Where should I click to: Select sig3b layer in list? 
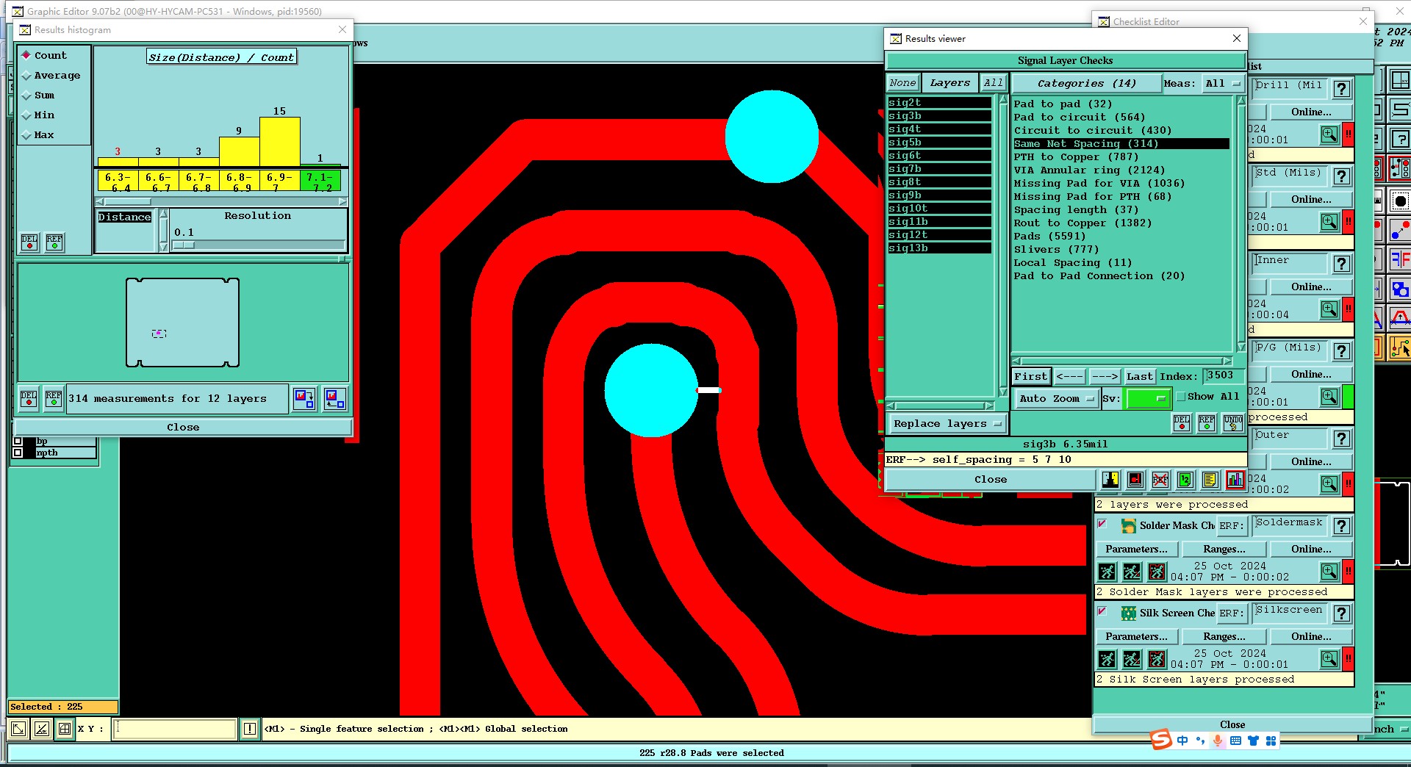[939, 116]
